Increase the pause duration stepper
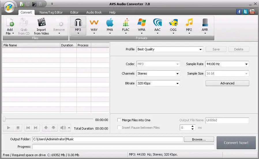 (x=192, y=126)
